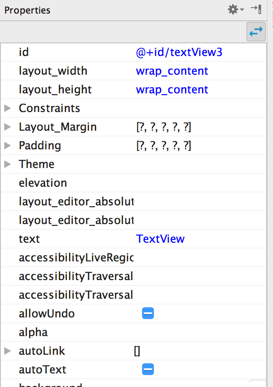Open the Properties gear options menu
Screen dimensions: 273x387
(x=233, y=8)
